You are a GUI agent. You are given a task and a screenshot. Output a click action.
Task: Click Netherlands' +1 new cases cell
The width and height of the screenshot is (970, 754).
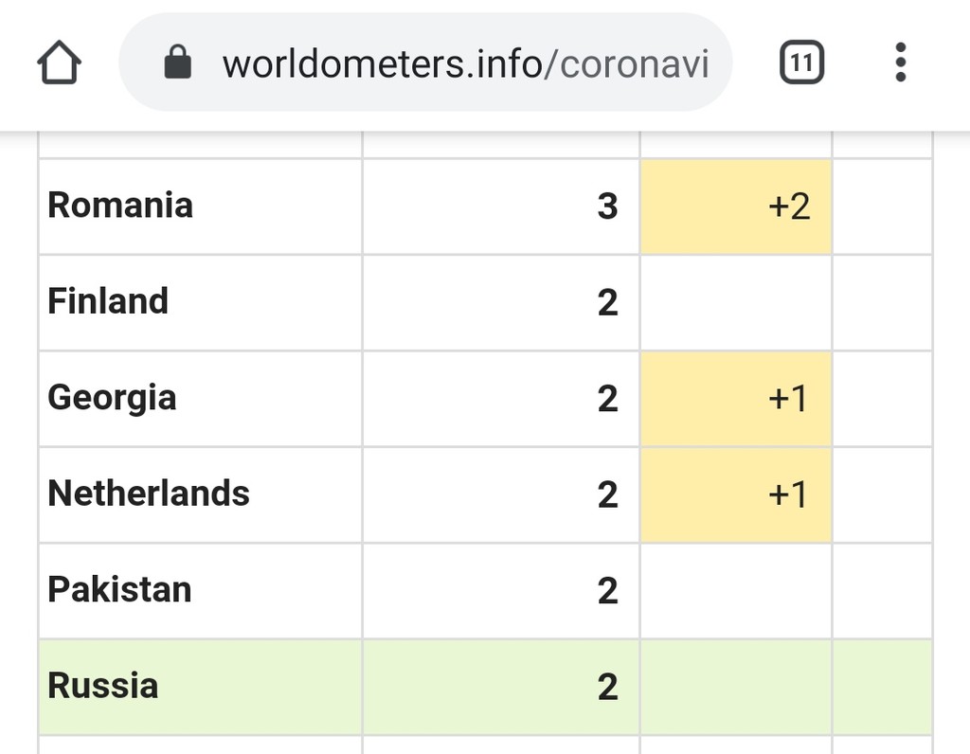click(x=735, y=494)
